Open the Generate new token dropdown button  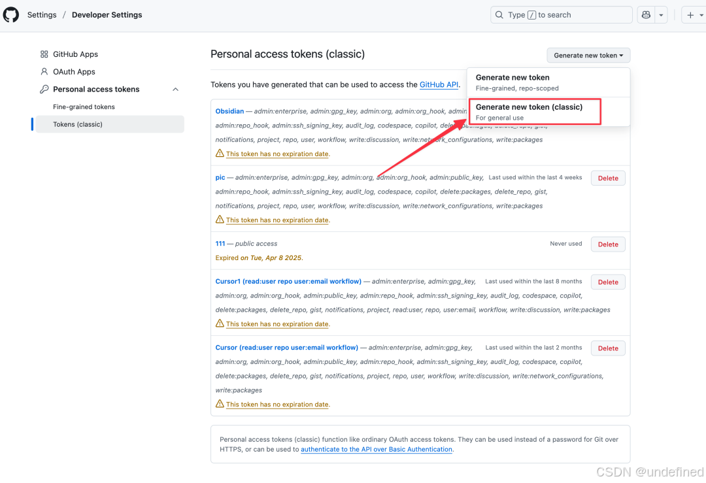tap(588, 56)
